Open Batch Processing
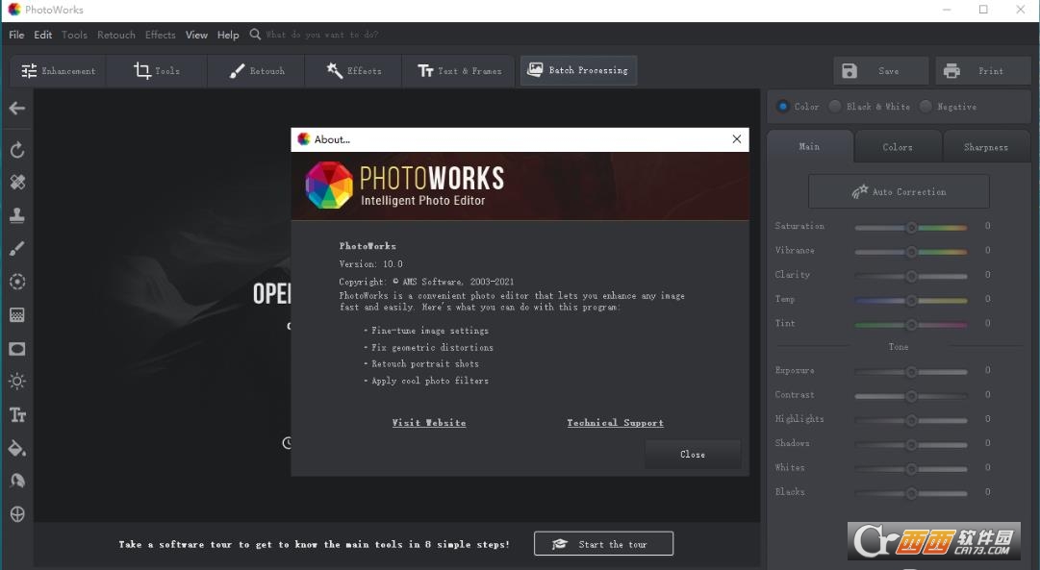 578,70
